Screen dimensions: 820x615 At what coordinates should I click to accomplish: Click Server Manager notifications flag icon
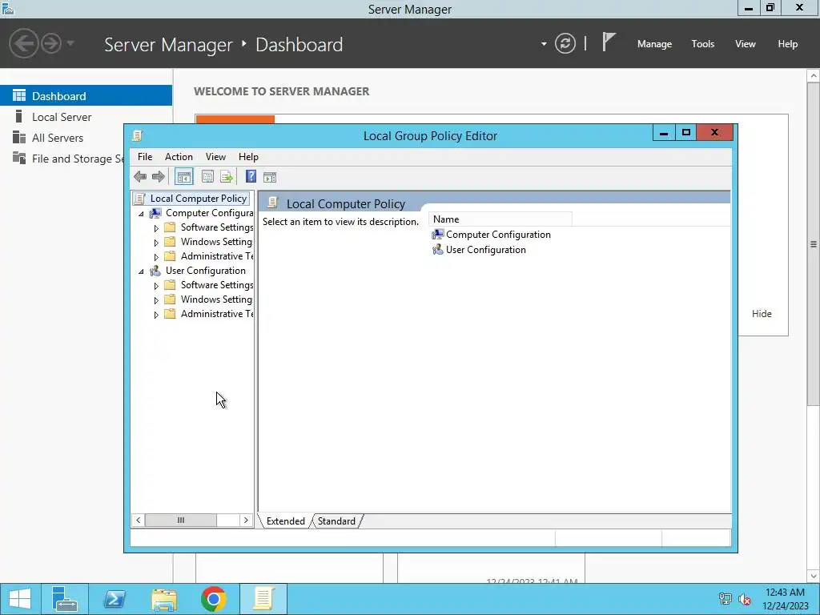[x=609, y=42]
